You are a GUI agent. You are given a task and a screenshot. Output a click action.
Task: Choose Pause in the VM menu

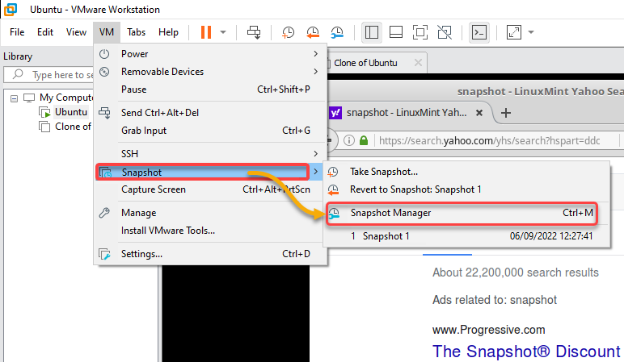coord(211,89)
